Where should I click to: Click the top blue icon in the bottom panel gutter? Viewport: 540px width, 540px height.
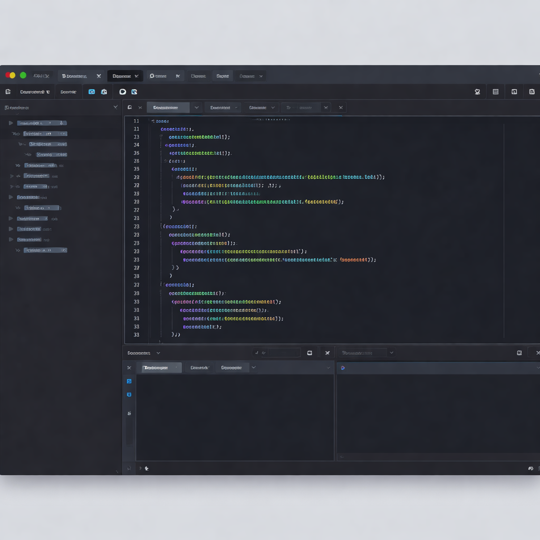129,381
